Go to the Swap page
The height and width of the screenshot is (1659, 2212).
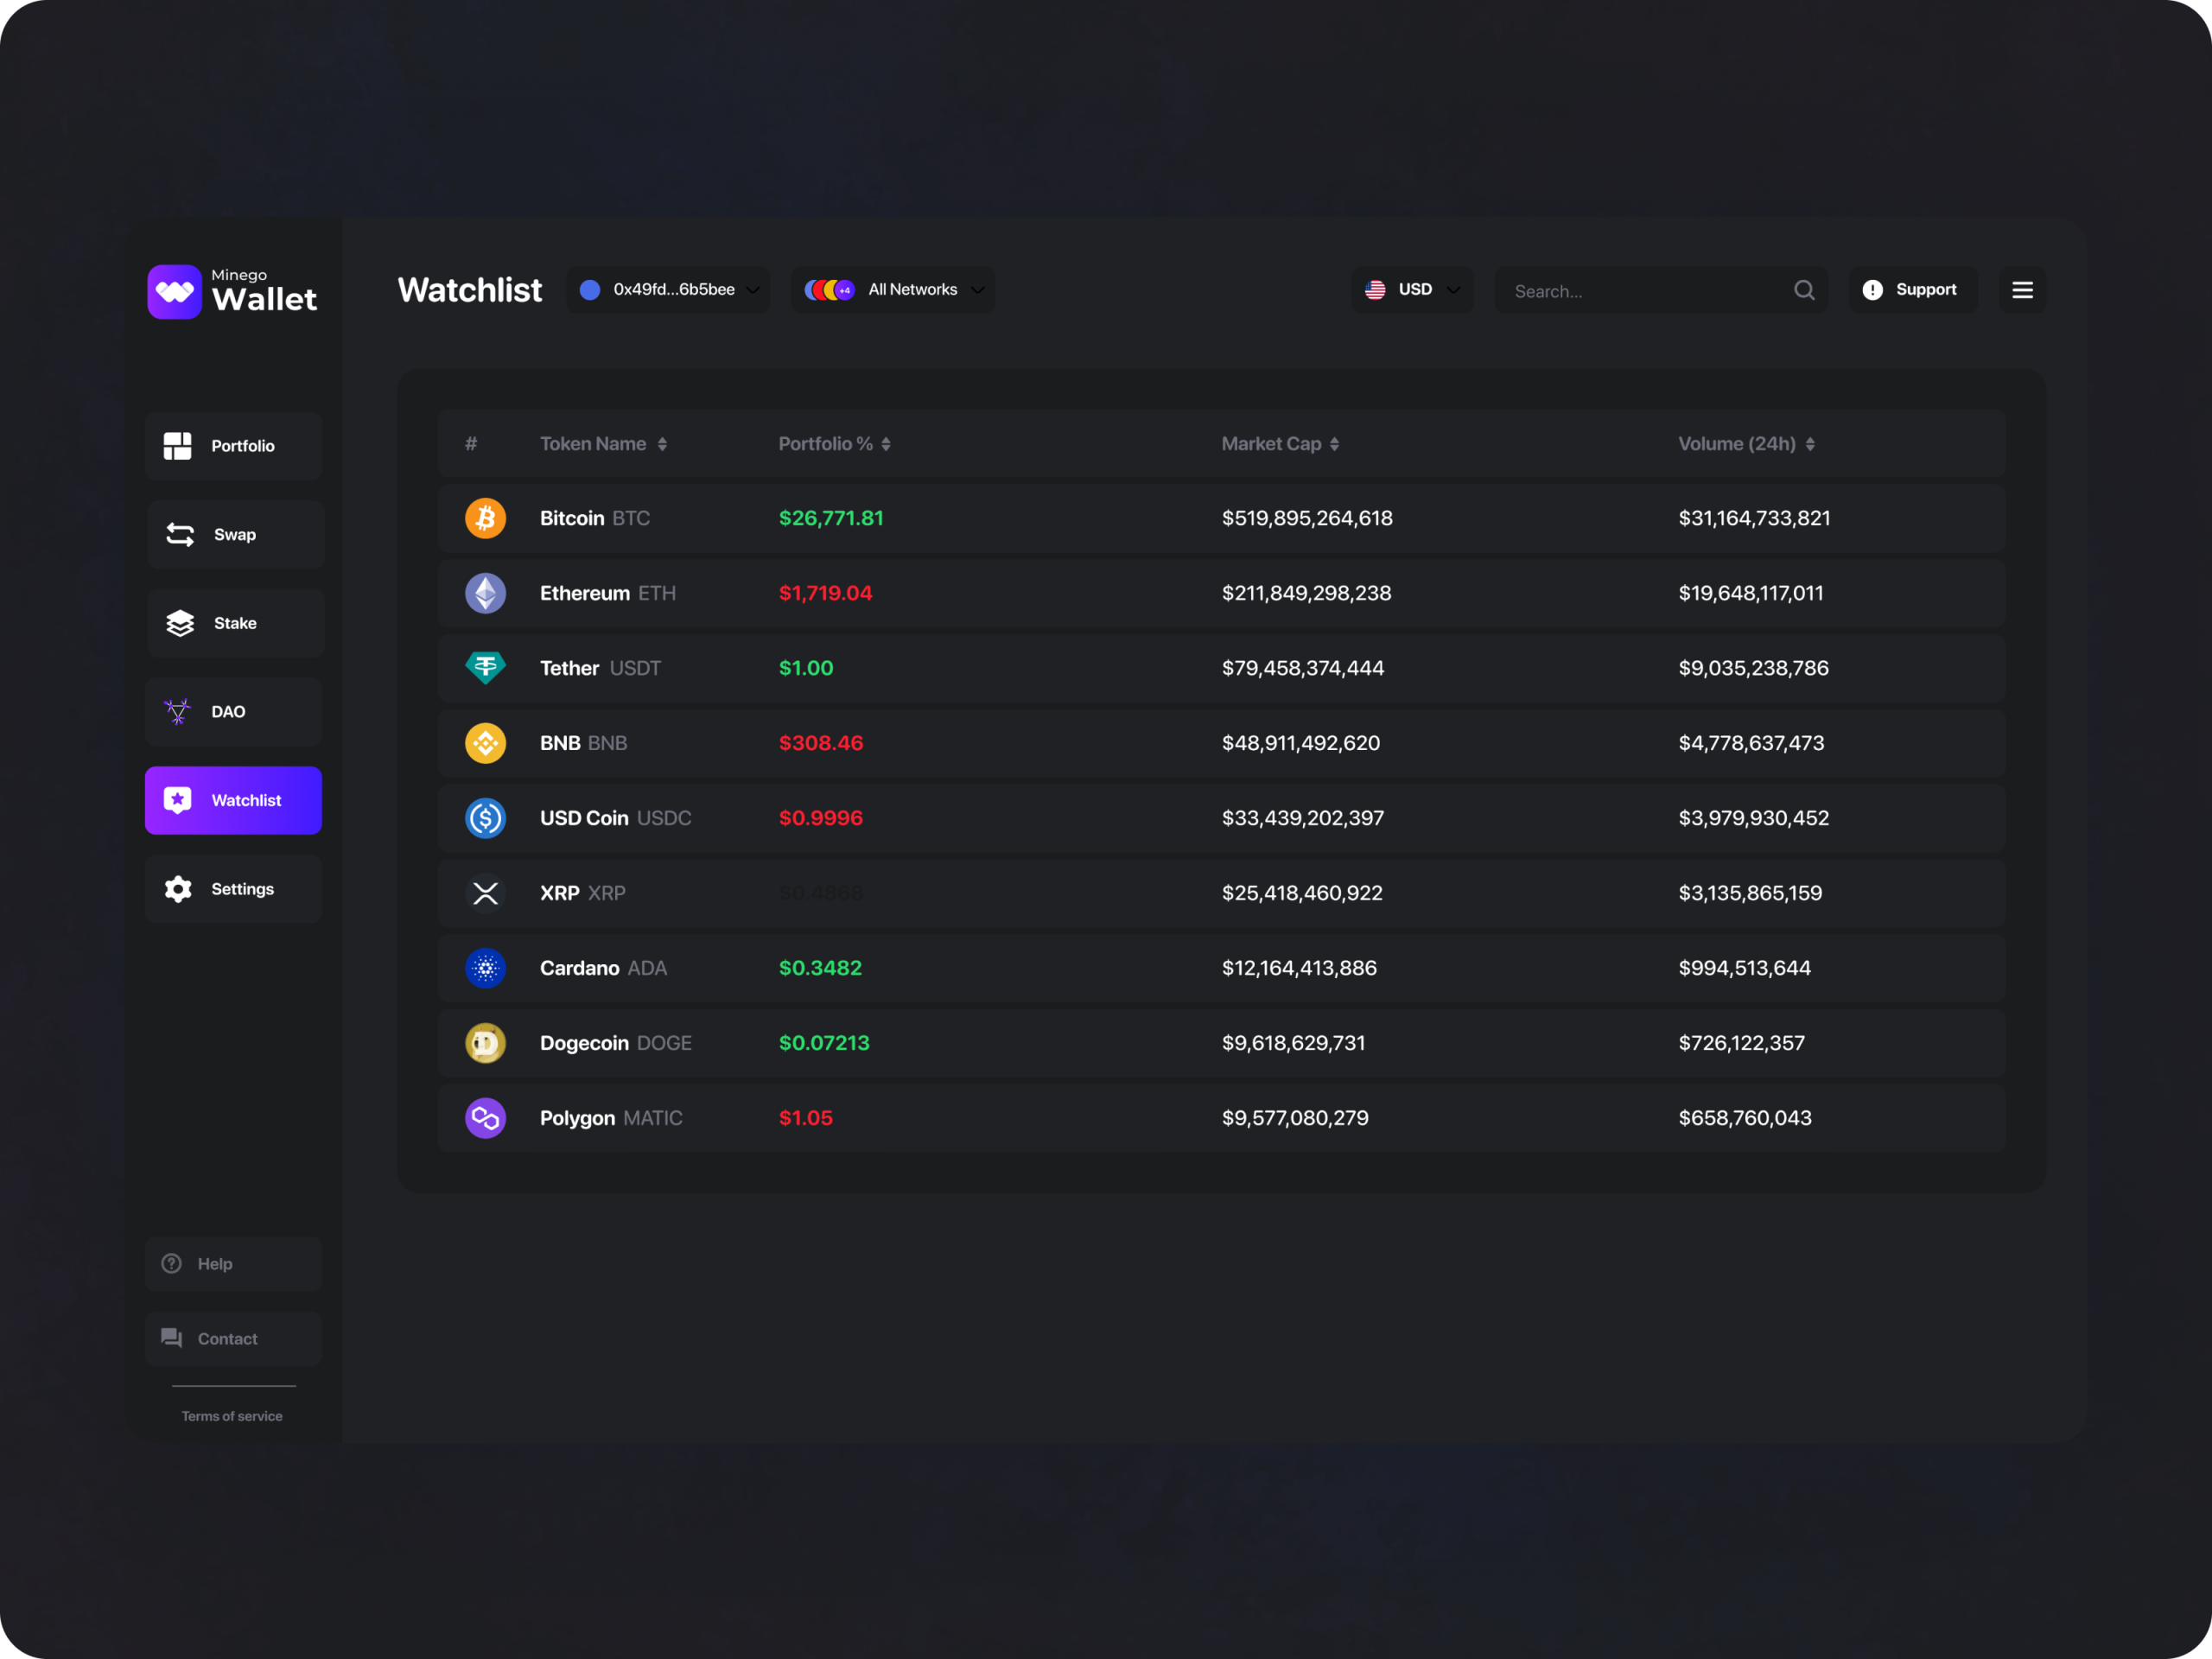(x=236, y=535)
